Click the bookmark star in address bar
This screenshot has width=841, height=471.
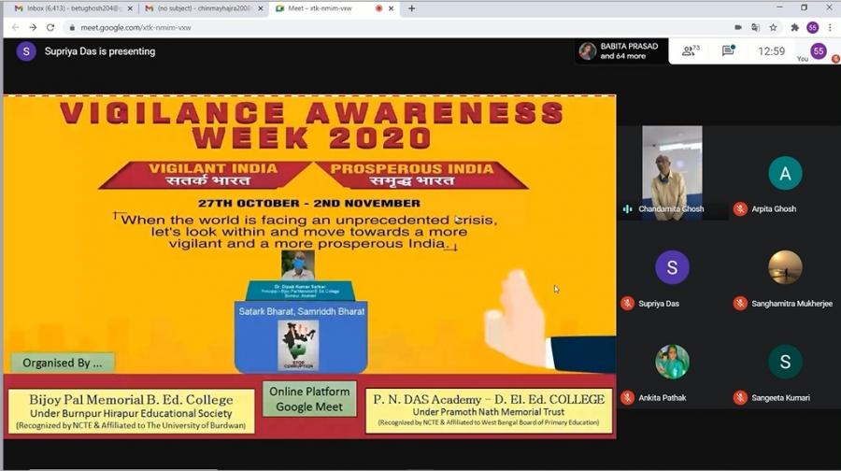pyautogui.click(x=773, y=28)
